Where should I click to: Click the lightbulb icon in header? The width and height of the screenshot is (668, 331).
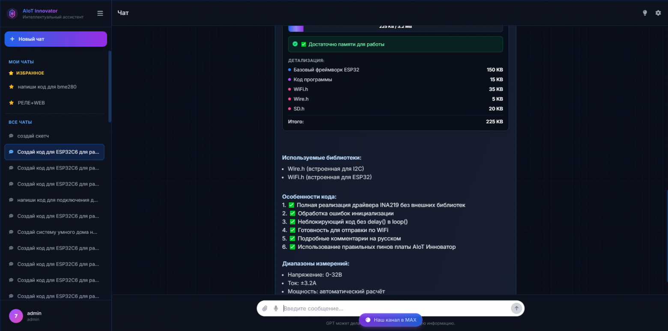645,13
